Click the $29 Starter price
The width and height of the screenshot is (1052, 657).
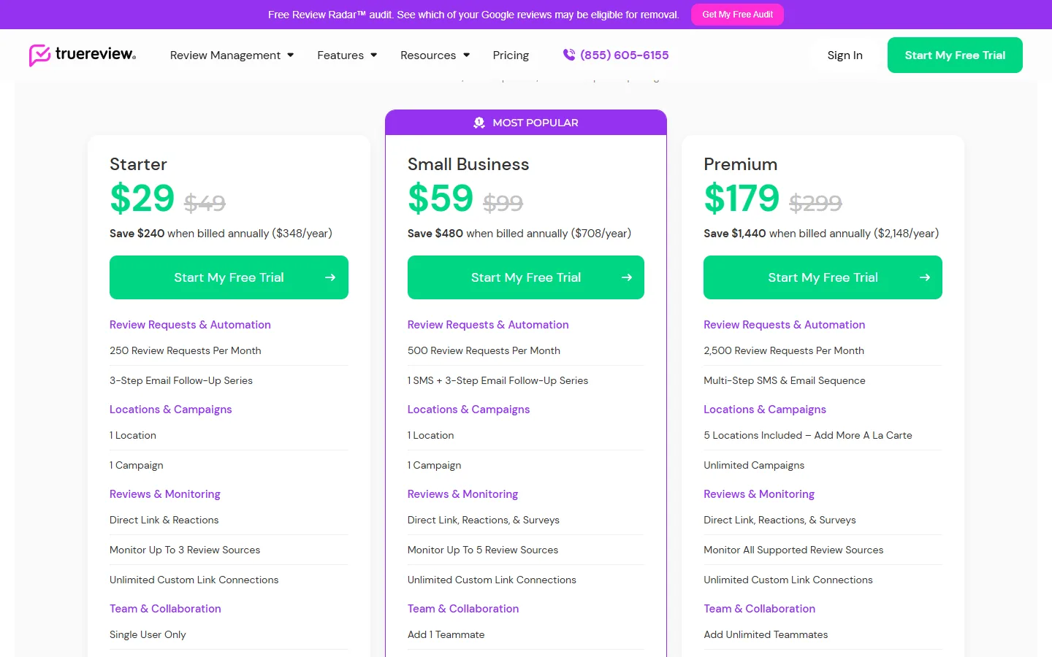[x=142, y=199]
